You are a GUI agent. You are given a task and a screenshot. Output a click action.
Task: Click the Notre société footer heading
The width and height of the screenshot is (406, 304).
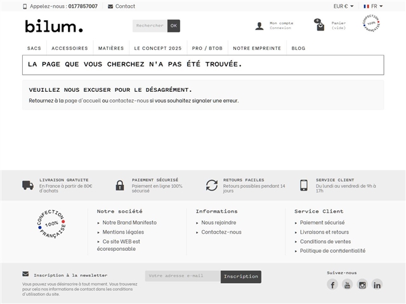120,211
